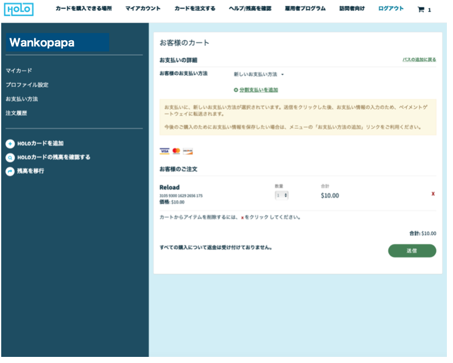Image resolution: width=453 pixels, height=363 pixels.
Task: Click the 分割支払いを追加 link
Action: (x=259, y=90)
